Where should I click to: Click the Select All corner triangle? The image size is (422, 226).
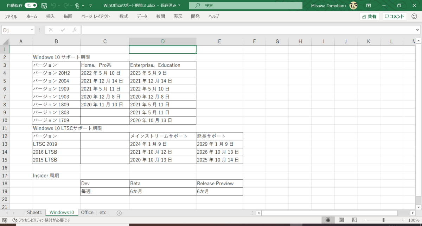click(5, 41)
